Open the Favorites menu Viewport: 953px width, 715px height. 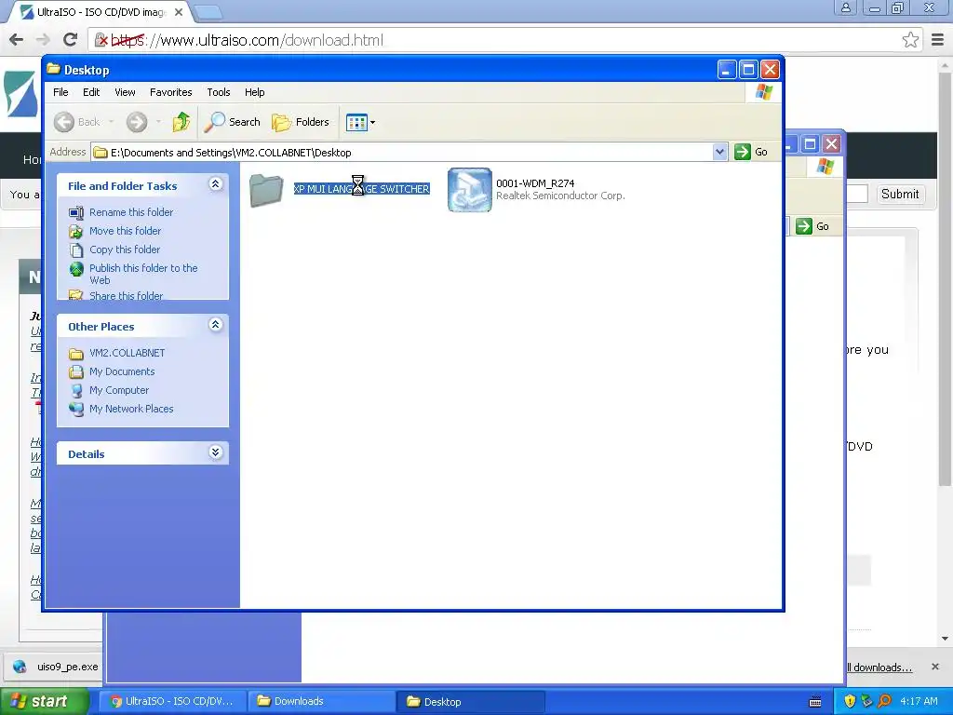[171, 92]
